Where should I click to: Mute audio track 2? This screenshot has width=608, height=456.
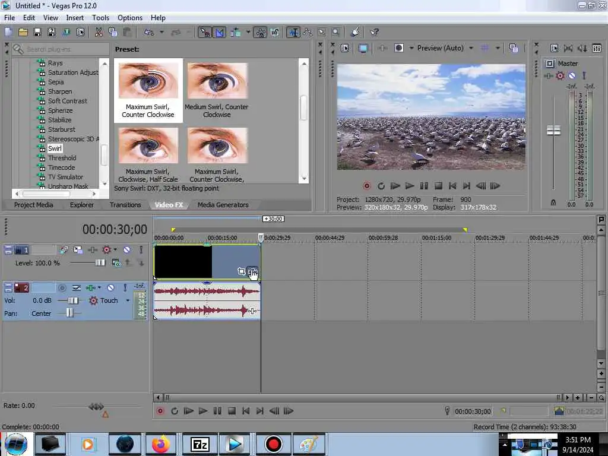pos(110,288)
